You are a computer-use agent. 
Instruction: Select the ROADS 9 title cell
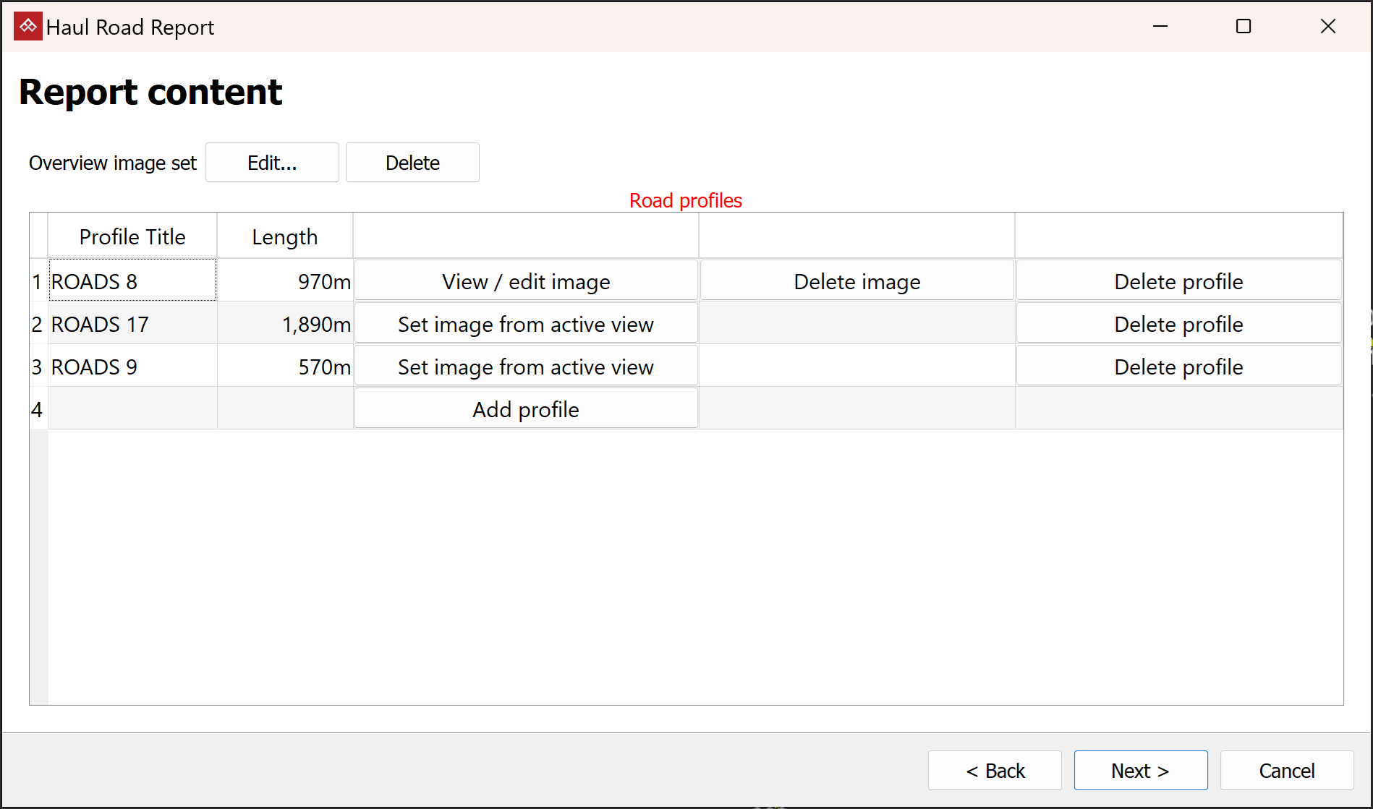click(x=132, y=367)
